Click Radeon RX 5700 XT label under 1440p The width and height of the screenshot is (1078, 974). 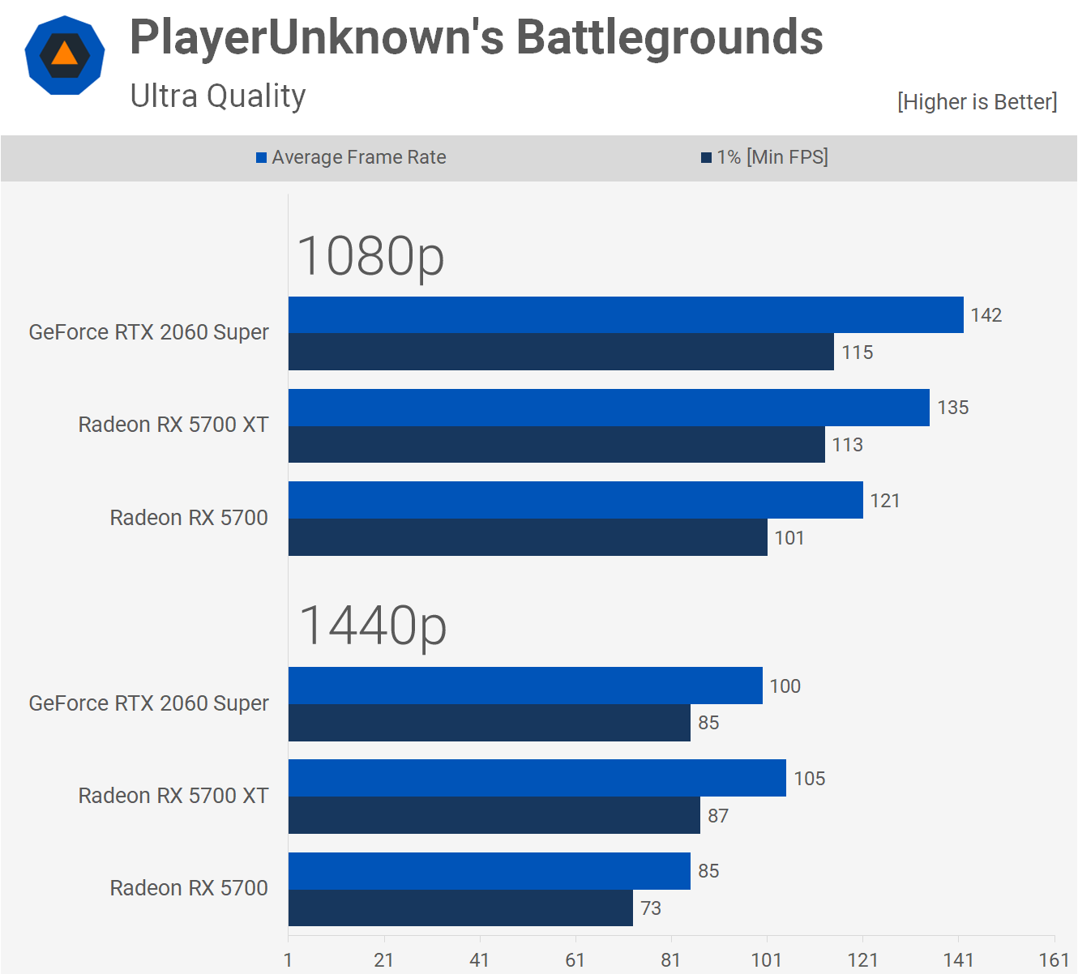click(173, 796)
